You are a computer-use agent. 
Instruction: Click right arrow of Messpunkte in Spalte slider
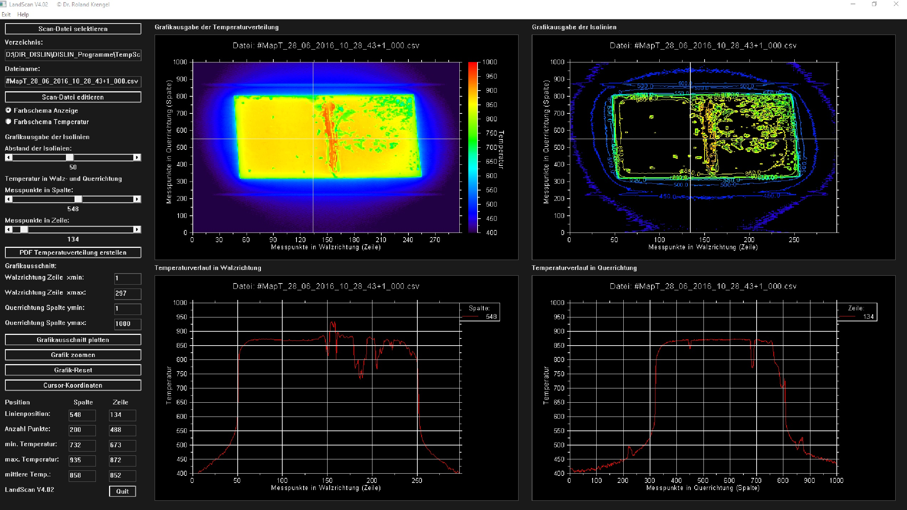[x=137, y=199]
